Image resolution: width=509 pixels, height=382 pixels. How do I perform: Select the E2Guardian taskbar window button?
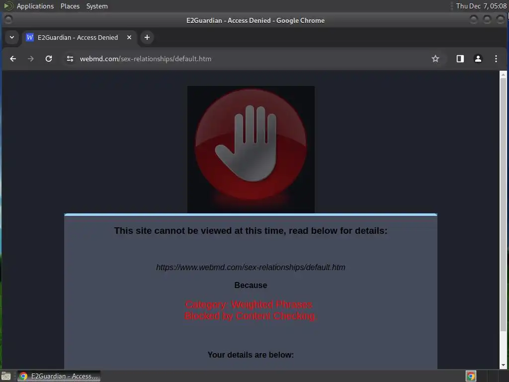(59, 376)
